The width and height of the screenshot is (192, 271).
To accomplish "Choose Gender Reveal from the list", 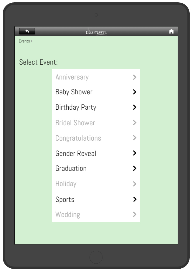I will click(x=96, y=153).
